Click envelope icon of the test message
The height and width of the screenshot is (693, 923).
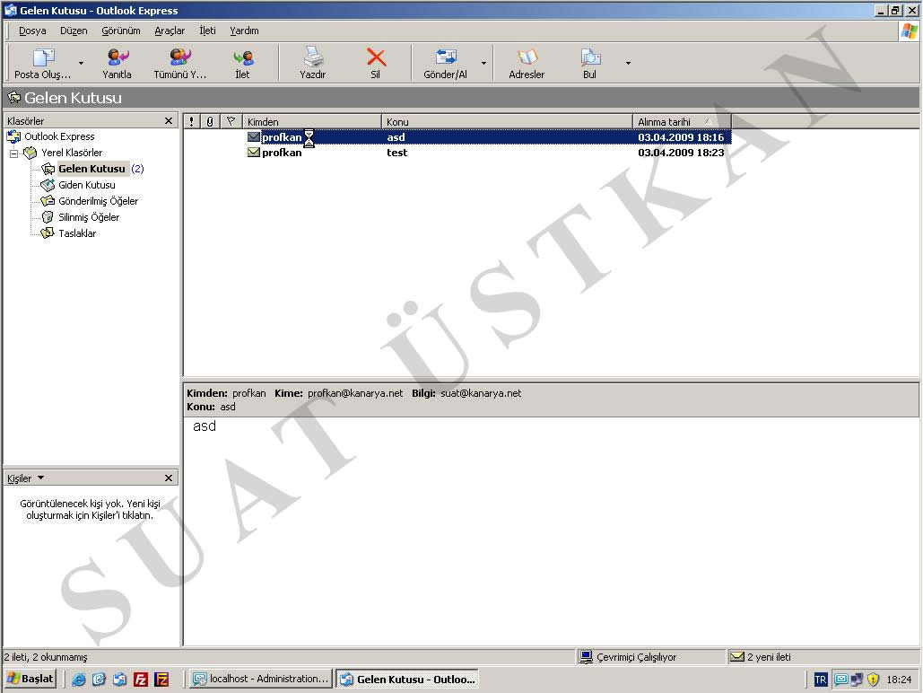click(254, 153)
